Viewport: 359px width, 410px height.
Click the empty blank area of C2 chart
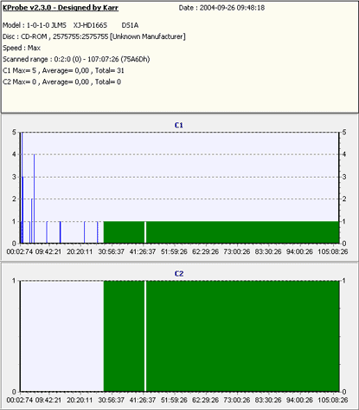tap(62, 336)
